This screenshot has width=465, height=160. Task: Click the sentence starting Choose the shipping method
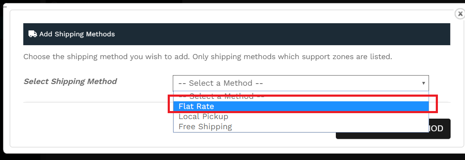(107, 57)
